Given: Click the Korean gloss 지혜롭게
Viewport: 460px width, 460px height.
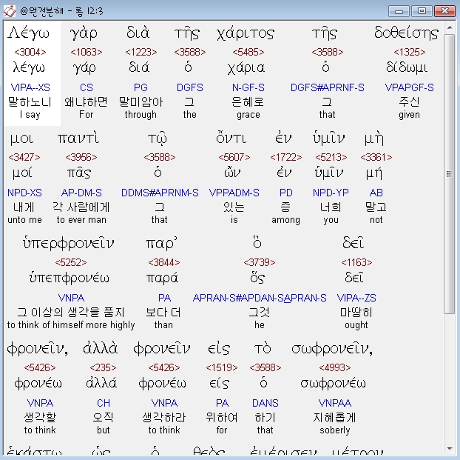Looking at the screenshot, I should click(334, 418).
